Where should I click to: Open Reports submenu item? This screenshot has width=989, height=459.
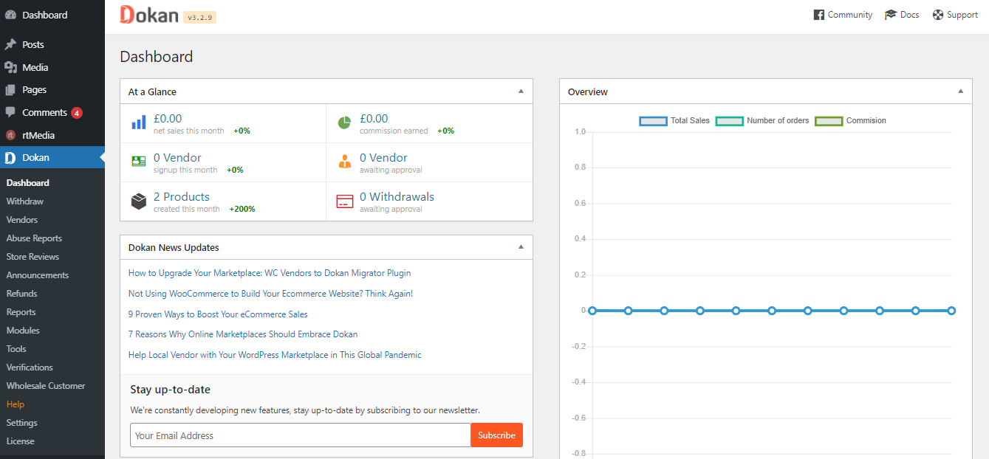(21, 312)
